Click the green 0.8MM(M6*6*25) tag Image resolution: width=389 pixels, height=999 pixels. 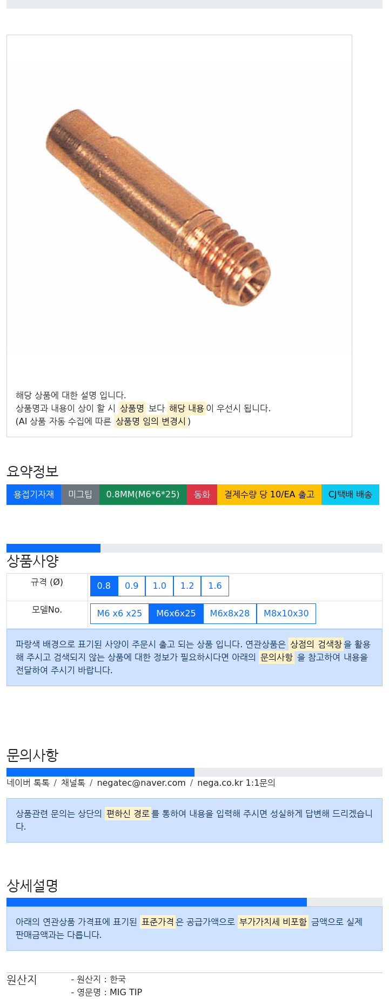pos(143,495)
